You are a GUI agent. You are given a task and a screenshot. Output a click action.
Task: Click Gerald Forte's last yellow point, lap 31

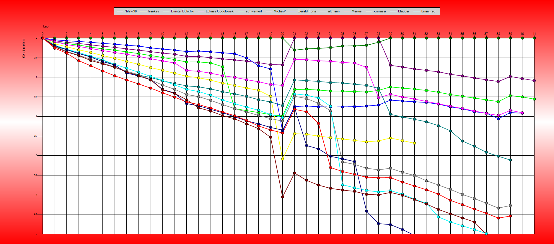tap(414, 143)
